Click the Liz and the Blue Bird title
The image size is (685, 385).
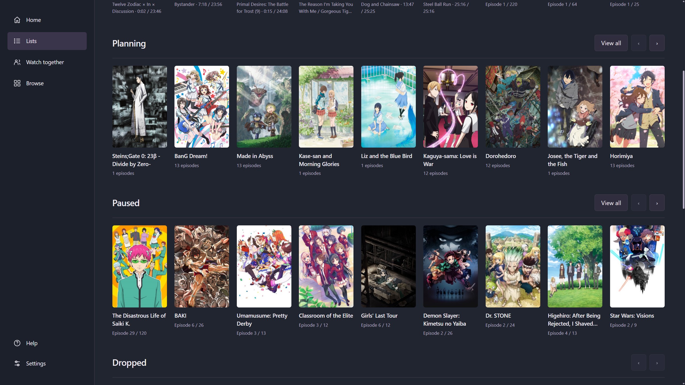pyautogui.click(x=387, y=156)
